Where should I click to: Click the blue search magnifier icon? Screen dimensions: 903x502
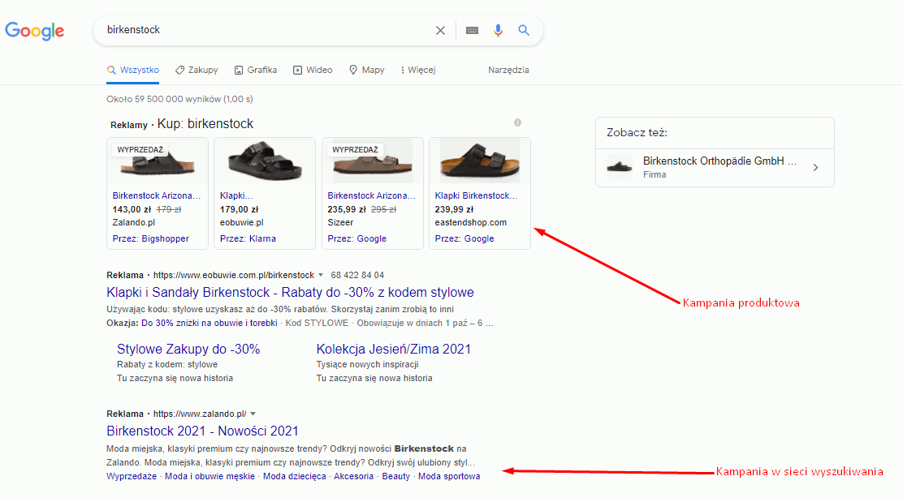click(524, 30)
